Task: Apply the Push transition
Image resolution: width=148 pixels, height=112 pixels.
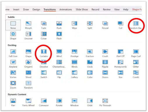Action: coord(59,25)
